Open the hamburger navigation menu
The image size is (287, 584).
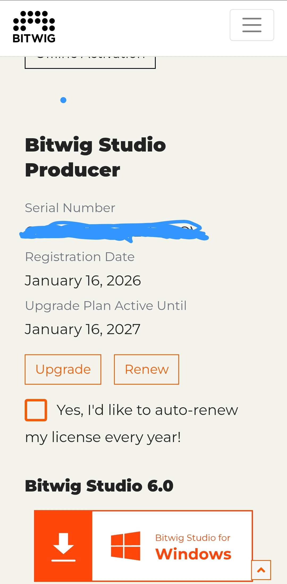[252, 25]
